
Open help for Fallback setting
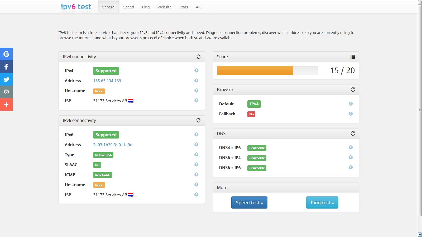click(x=351, y=114)
